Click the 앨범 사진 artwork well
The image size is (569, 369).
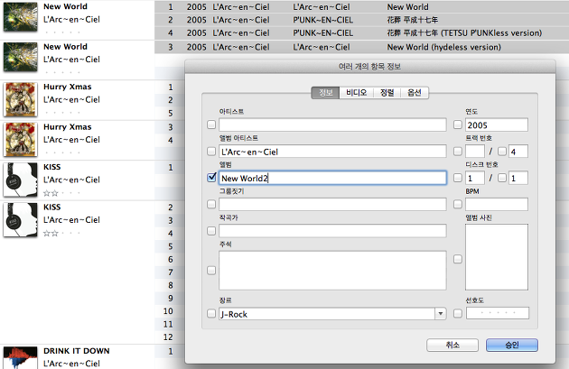(497, 257)
